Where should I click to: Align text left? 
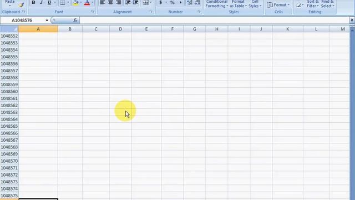point(102,2)
